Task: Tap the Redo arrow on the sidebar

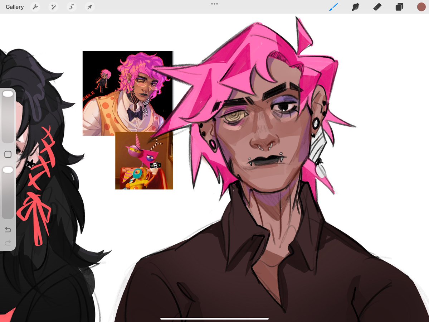Action: (7, 243)
